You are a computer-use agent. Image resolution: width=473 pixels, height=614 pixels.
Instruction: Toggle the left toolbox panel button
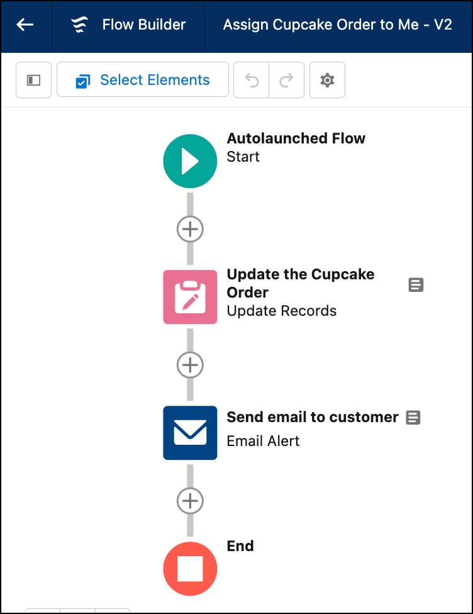click(34, 80)
